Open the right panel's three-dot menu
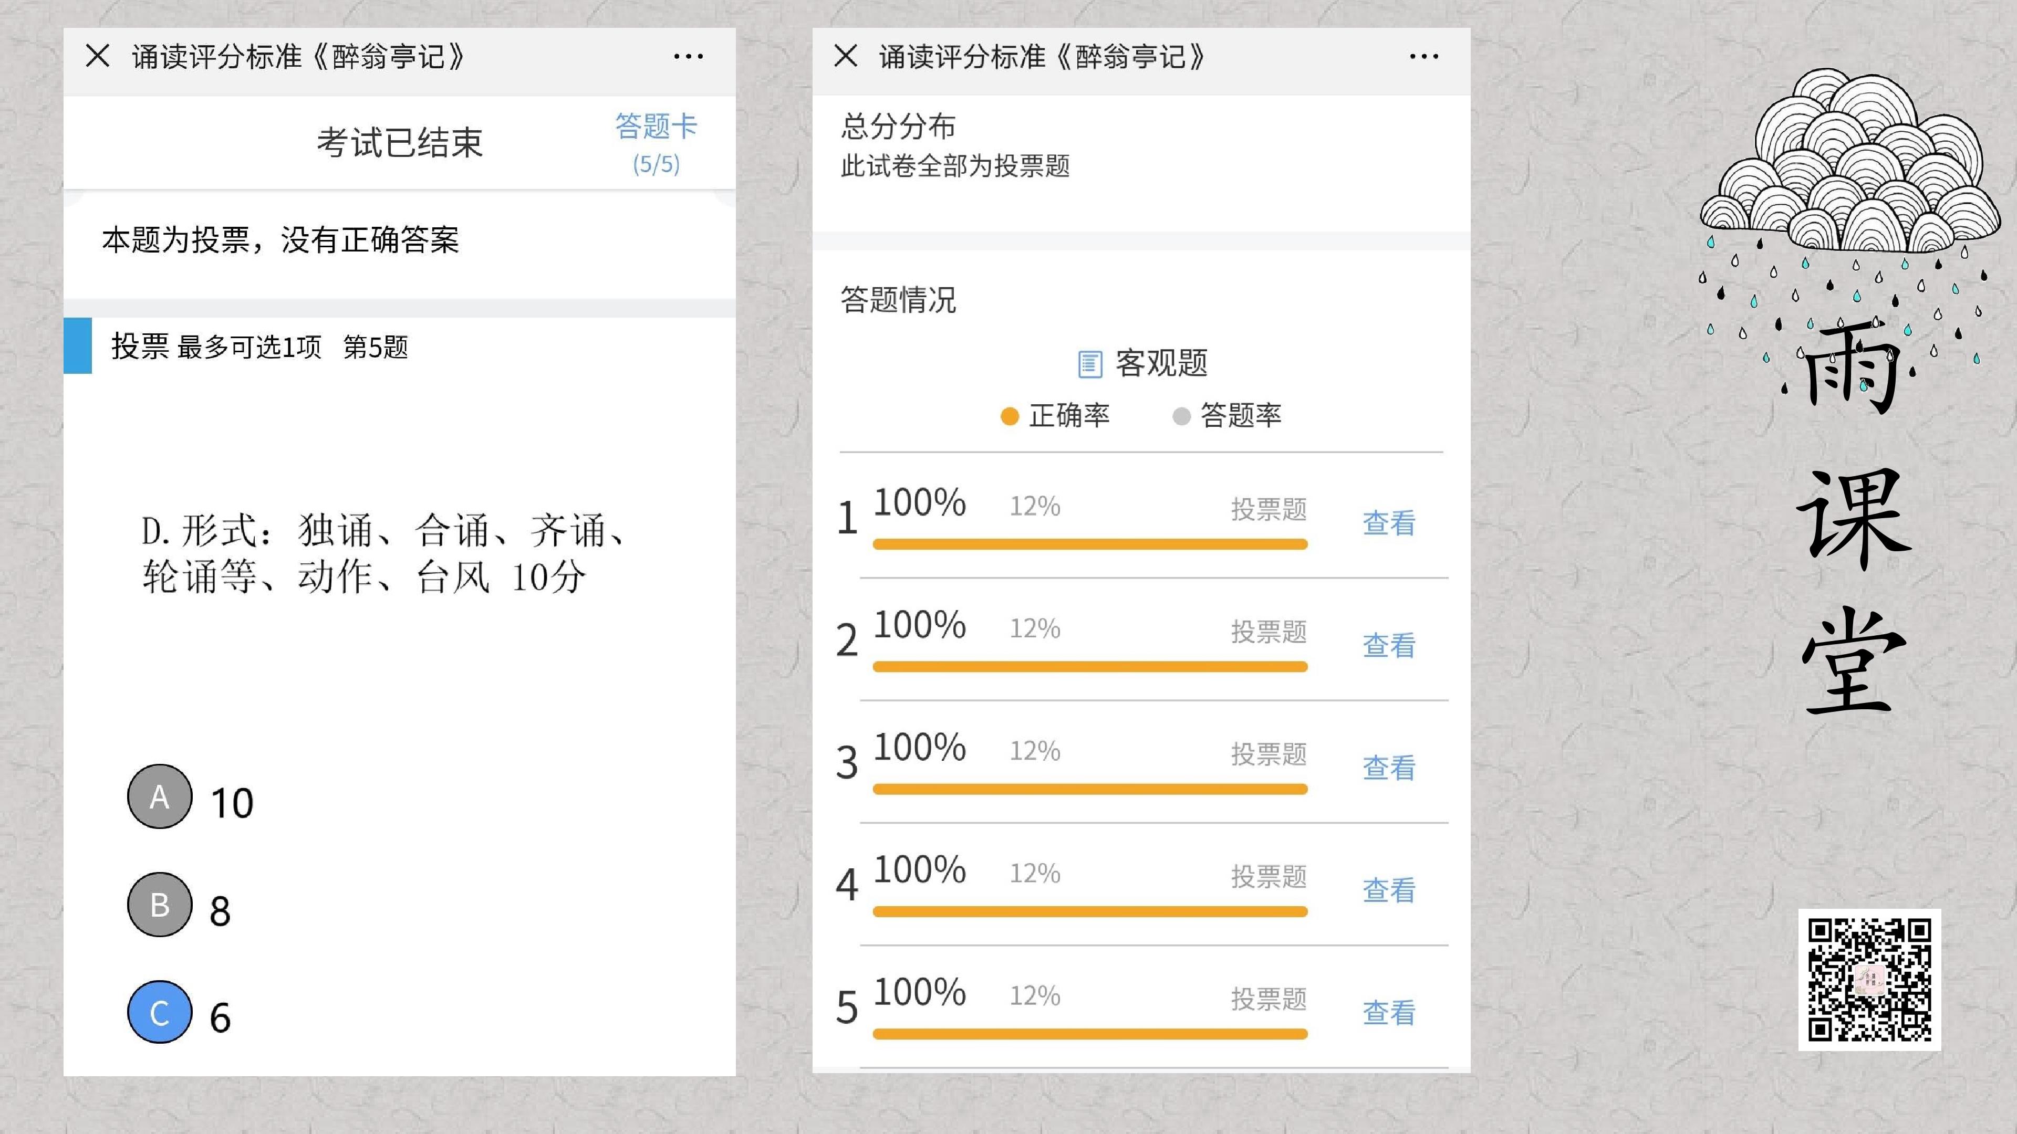Viewport: 2017px width, 1134px height. 1423,56
